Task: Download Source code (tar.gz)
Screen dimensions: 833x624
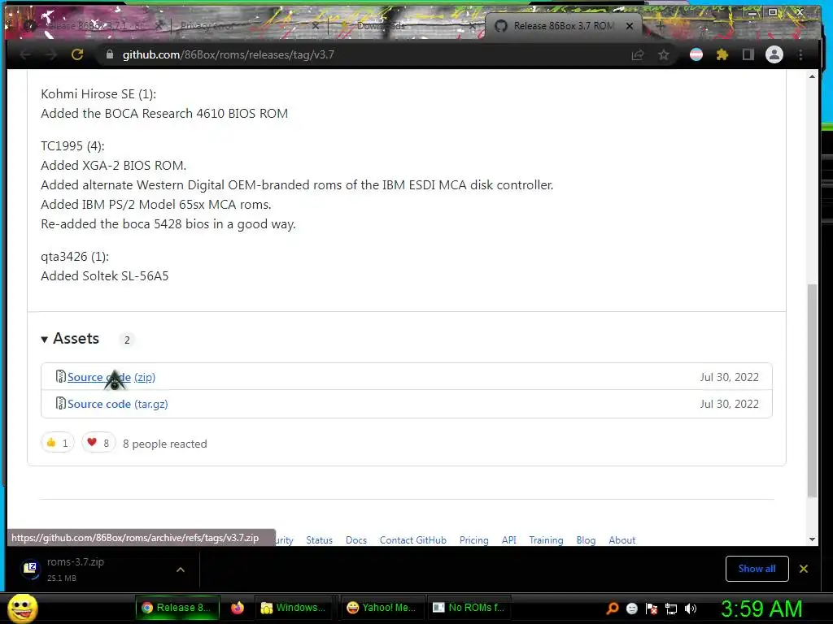Action: click(x=117, y=404)
